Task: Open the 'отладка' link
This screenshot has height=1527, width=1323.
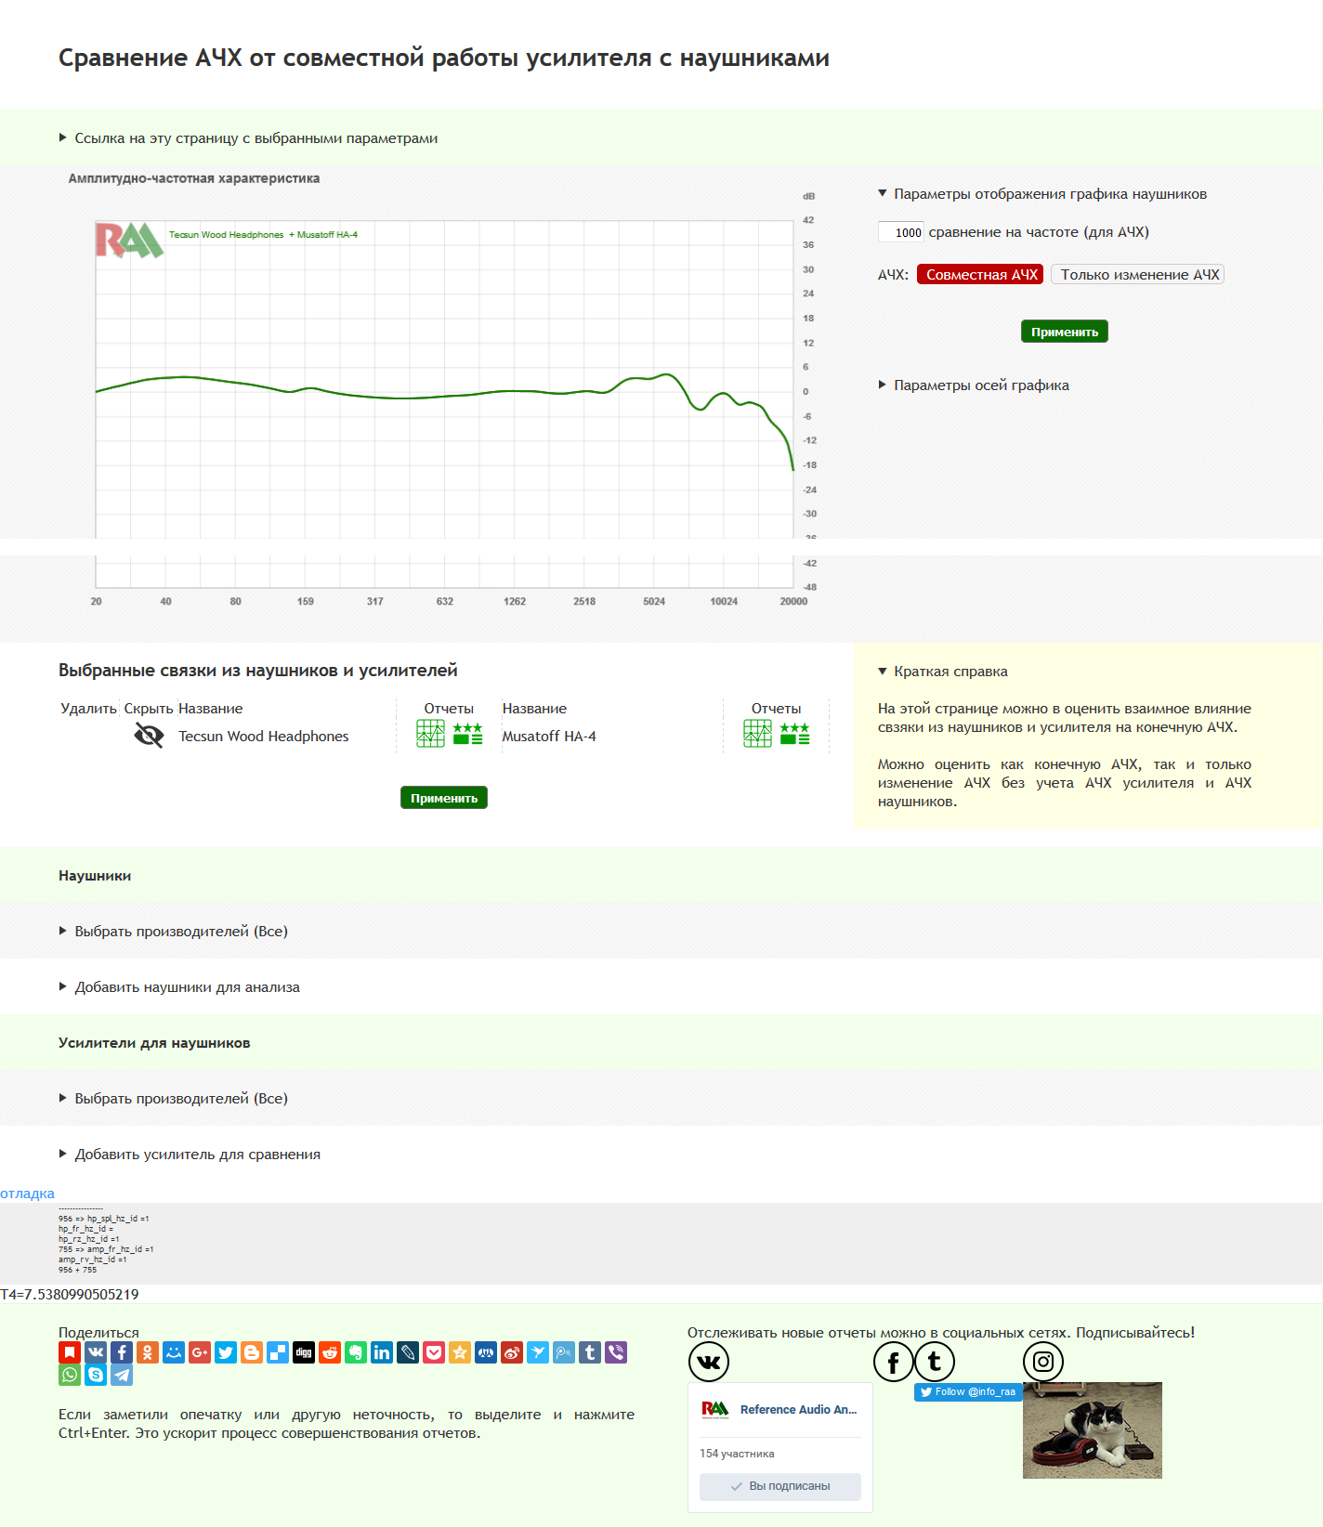Action: click(x=27, y=1194)
